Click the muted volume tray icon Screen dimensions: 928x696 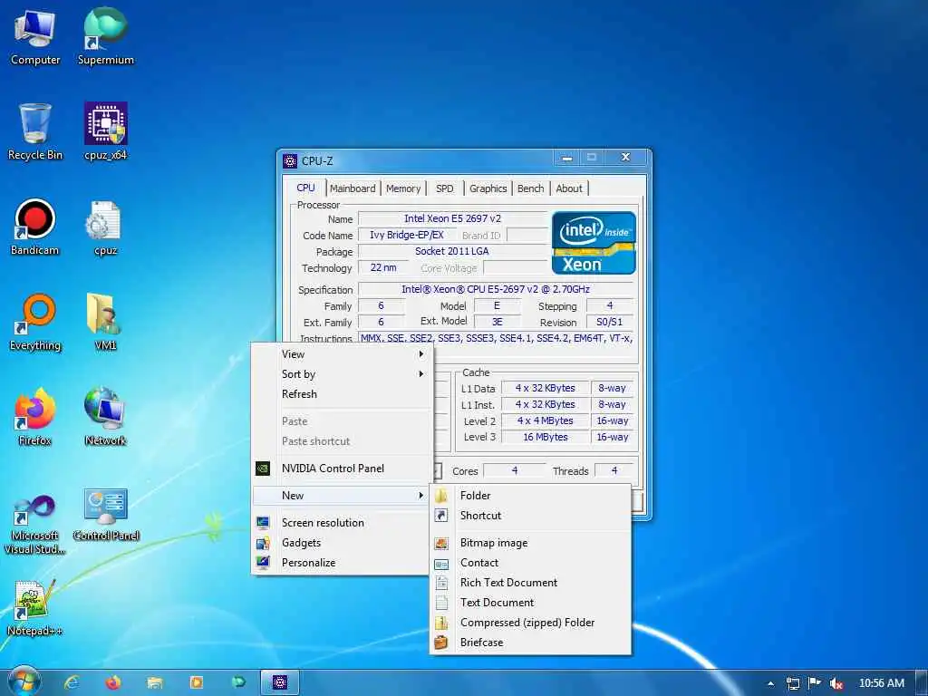pyautogui.click(x=836, y=683)
